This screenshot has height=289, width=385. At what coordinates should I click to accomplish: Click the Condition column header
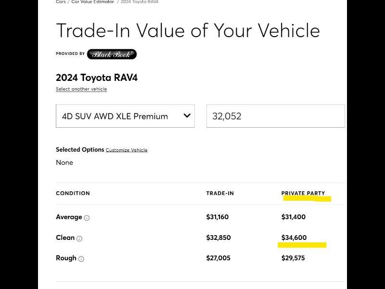click(x=73, y=193)
